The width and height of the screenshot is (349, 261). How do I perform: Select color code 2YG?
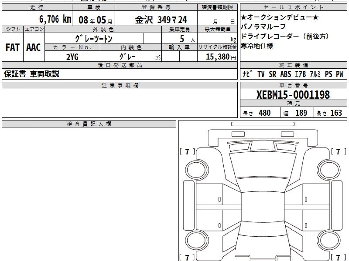click(72, 57)
